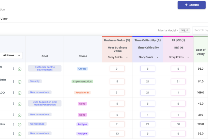Open three-dot menu for Security row
208x139 pixels.
13,82
